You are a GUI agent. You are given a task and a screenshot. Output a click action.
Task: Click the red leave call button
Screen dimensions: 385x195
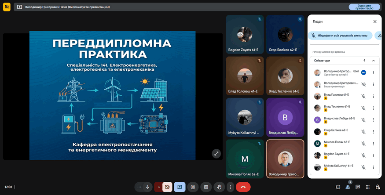[243, 187]
